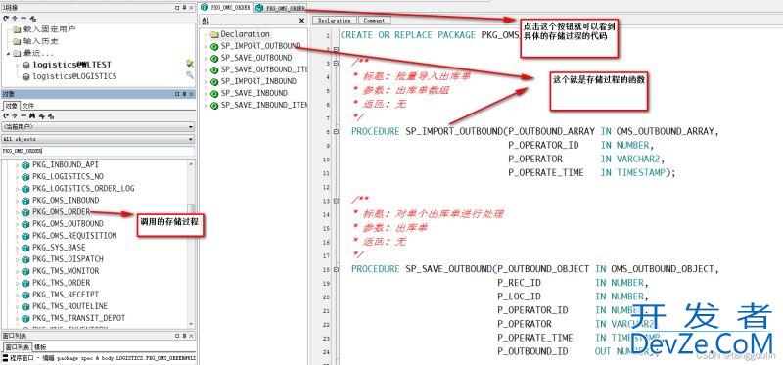The image size is (783, 365).
Task: Sort code contents alphabetically with A-Z icon
Action: (x=206, y=21)
